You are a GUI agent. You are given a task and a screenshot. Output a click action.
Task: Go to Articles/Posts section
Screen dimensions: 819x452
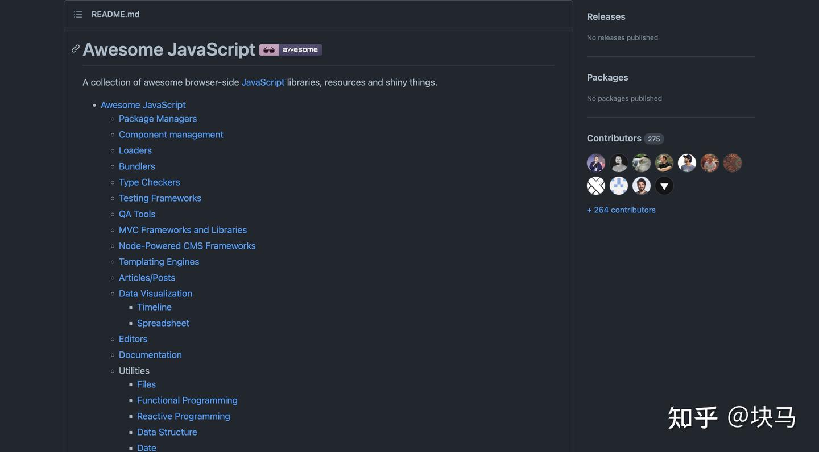click(x=147, y=278)
